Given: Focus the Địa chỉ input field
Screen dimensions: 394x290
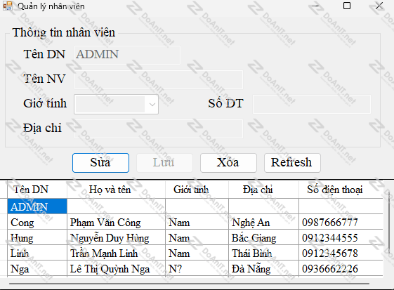Looking at the screenshot, I should (159, 128).
